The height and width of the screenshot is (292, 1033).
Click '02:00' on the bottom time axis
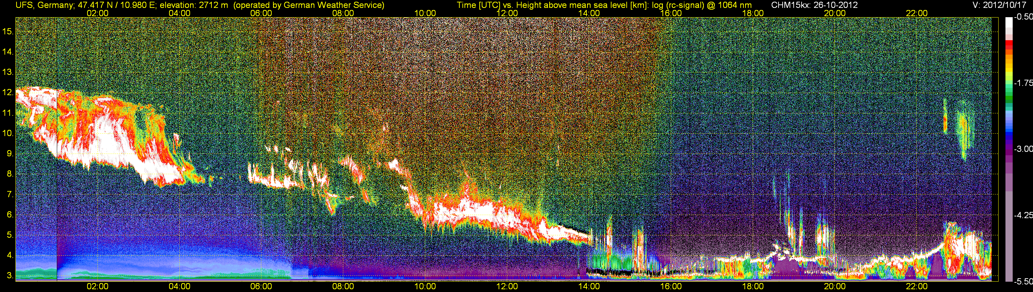[x=97, y=287]
